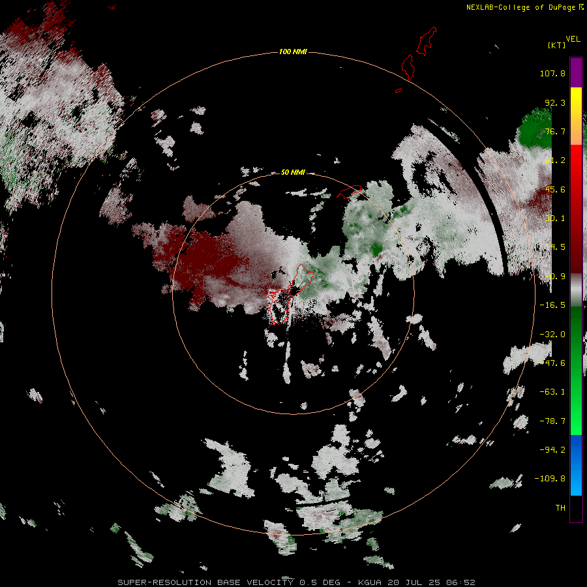Image resolution: width=587 pixels, height=587 pixels.
Task: Click the red Guam island outline at the radar center
Action: point(290,294)
